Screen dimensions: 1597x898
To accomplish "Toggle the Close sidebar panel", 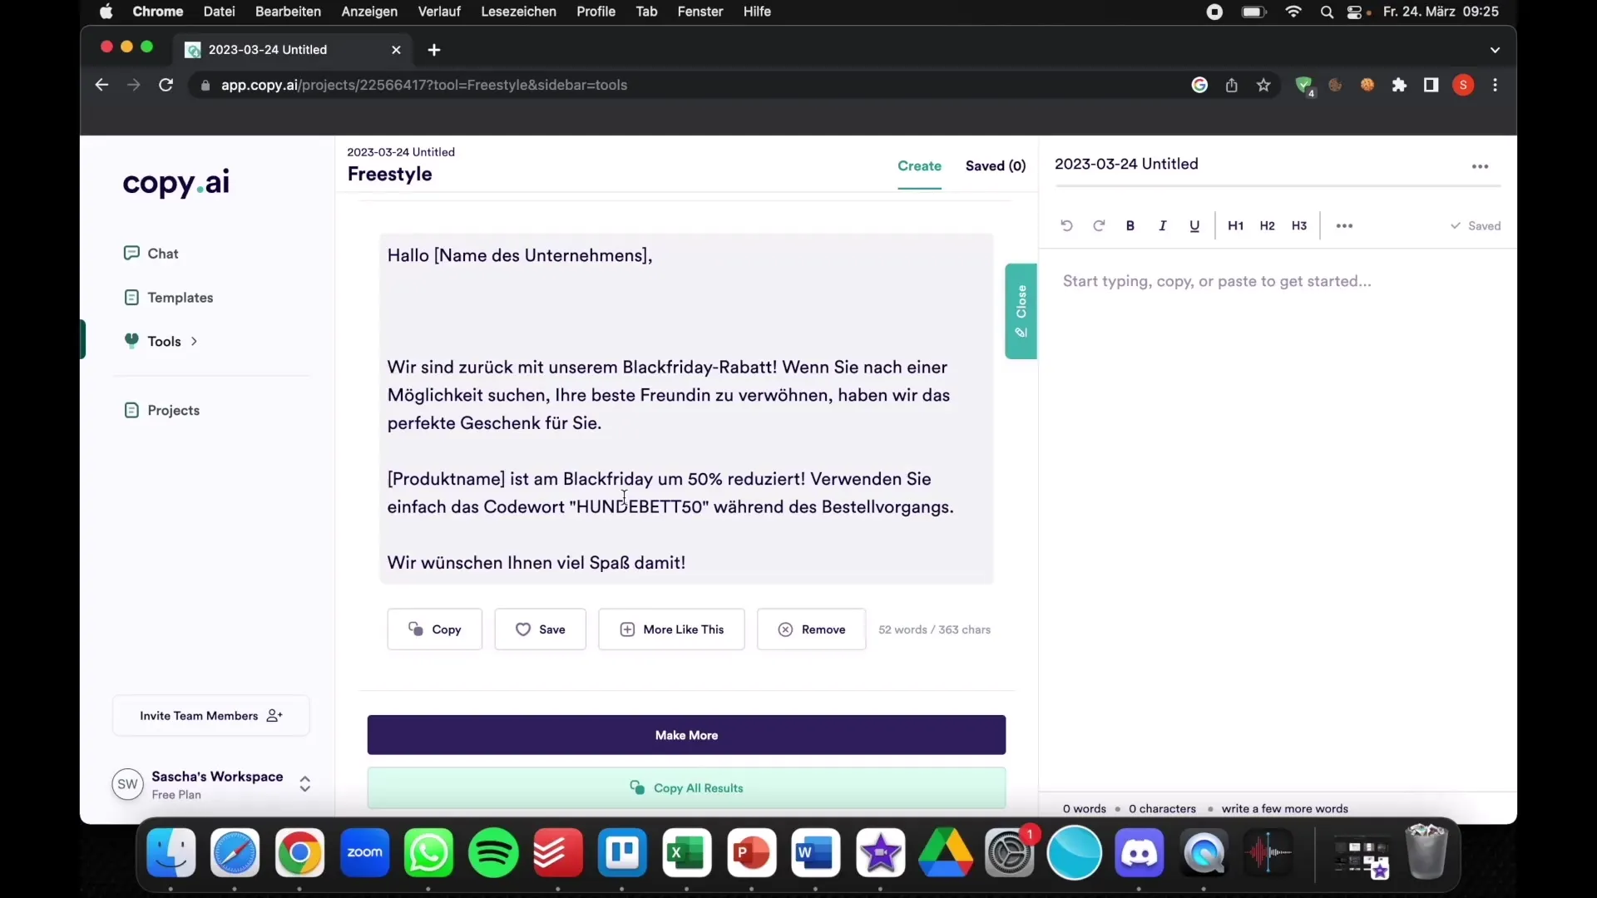I will (x=1020, y=312).
